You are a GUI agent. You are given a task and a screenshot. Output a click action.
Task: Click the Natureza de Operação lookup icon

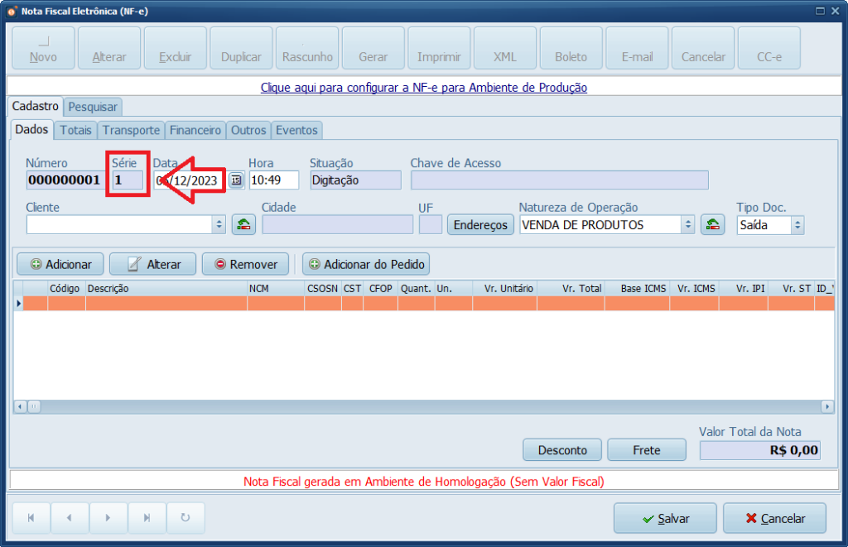[x=712, y=224]
